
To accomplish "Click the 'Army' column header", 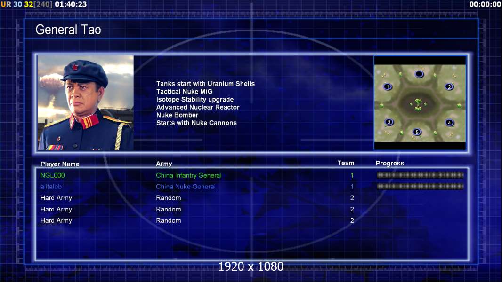I will point(164,164).
